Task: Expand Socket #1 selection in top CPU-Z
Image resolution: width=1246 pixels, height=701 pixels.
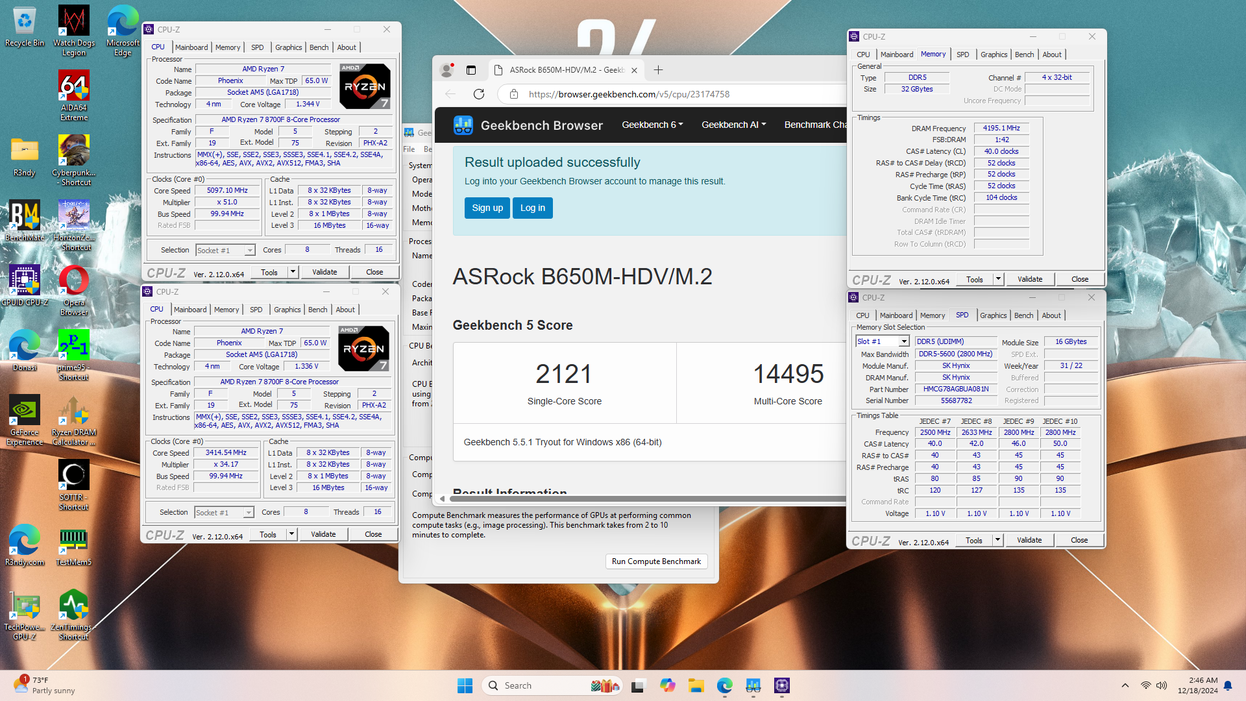Action: pos(250,251)
